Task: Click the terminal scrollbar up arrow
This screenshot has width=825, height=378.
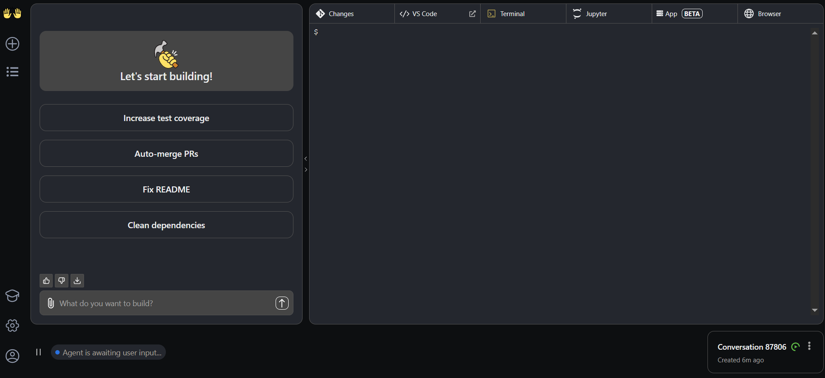Action: click(x=815, y=33)
